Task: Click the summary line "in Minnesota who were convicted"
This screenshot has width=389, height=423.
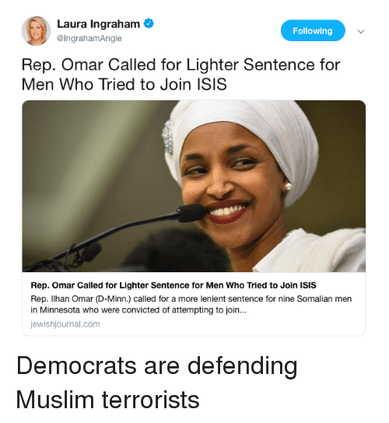Action: pos(138,310)
